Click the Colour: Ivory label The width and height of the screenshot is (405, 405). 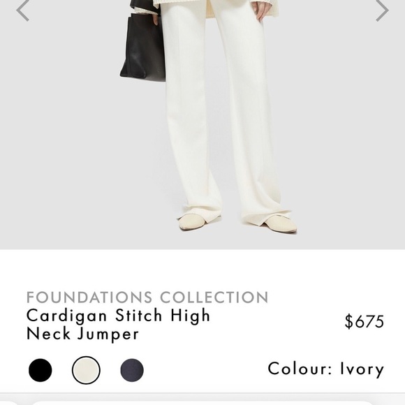326,369
